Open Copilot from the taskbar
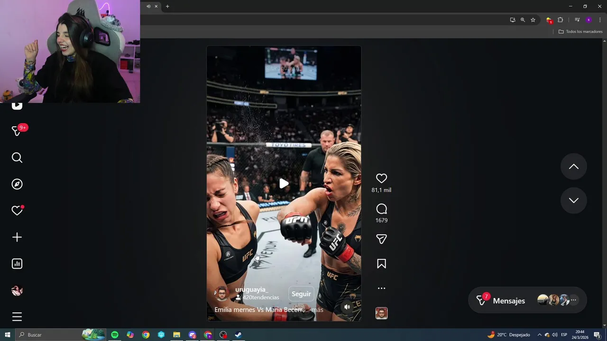The image size is (607, 341). [130, 335]
